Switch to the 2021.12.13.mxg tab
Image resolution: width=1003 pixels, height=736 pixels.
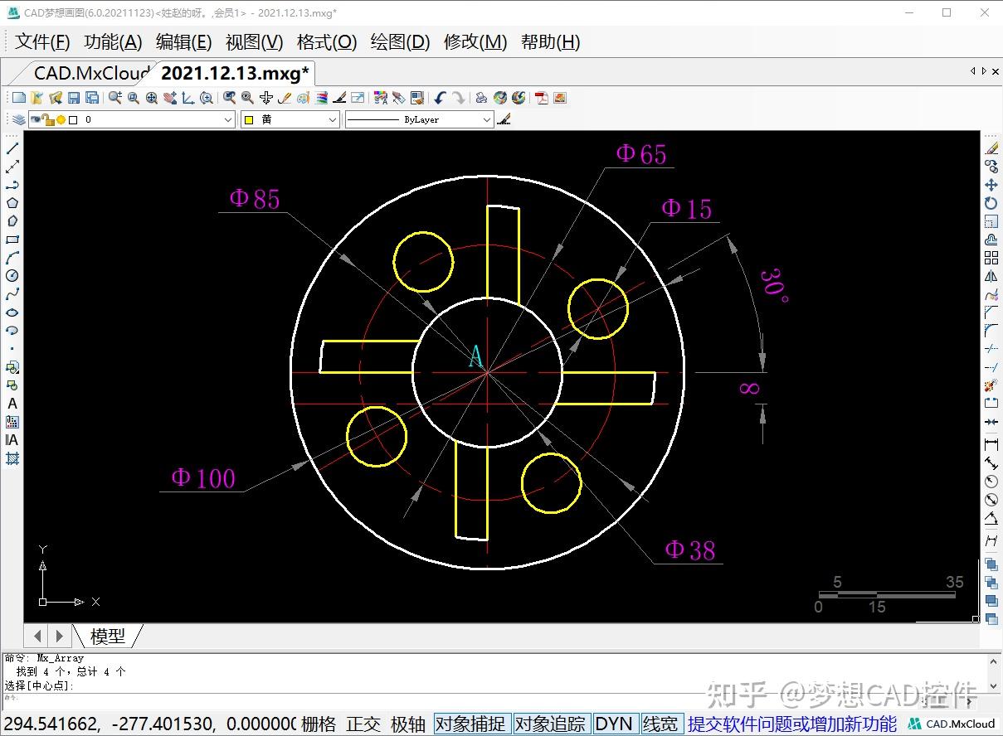pyautogui.click(x=235, y=73)
